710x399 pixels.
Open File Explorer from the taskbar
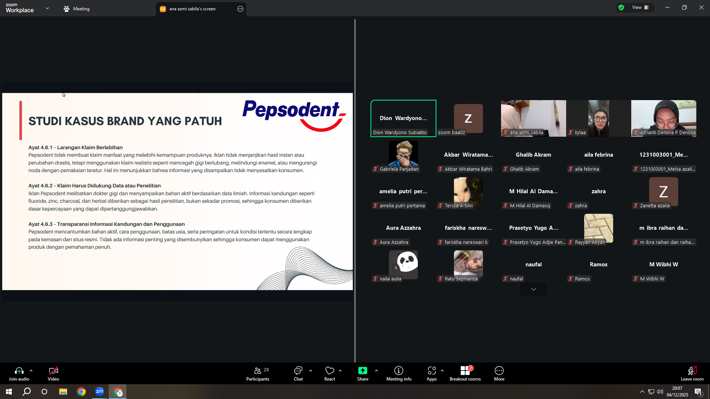[x=63, y=392]
